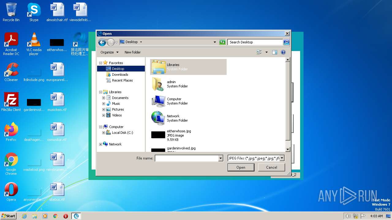Click the Start button
This screenshot has height=220, width=392.
(9, 216)
